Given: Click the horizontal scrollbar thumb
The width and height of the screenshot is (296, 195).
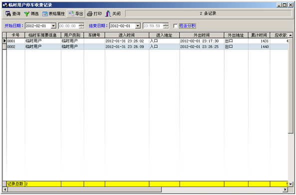Looking at the screenshot, I should pos(84,189).
